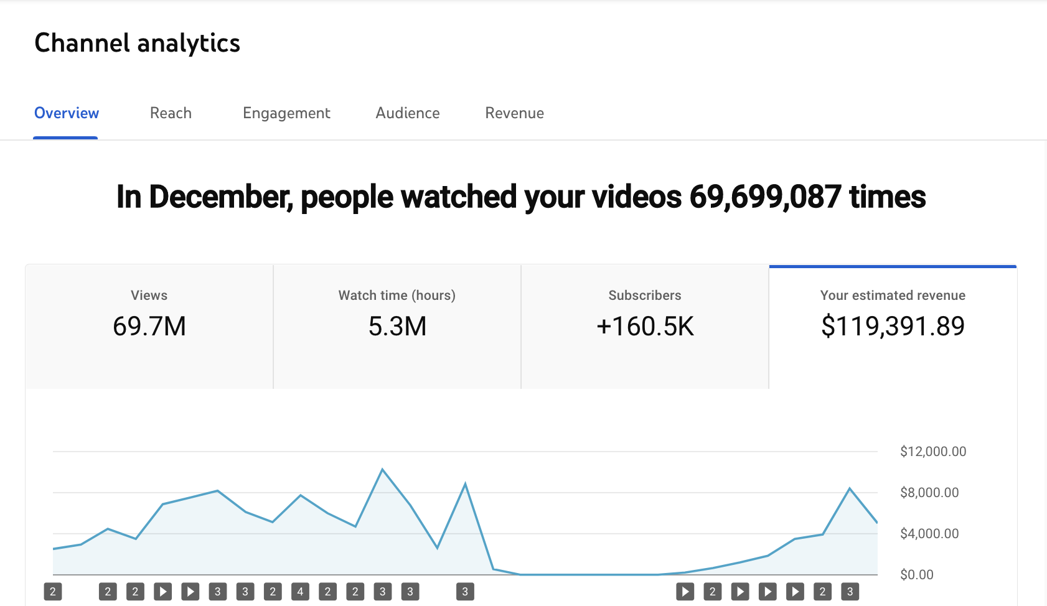Click the video marker labeled 4

pos(300,592)
